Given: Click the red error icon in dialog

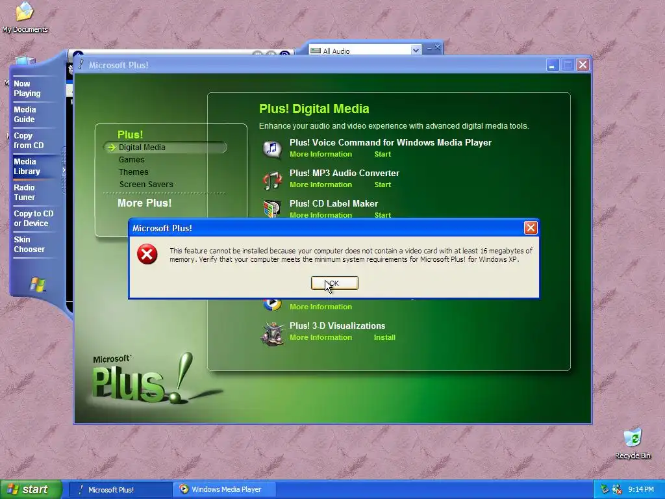Looking at the screenshot, I should coord(147,254).
